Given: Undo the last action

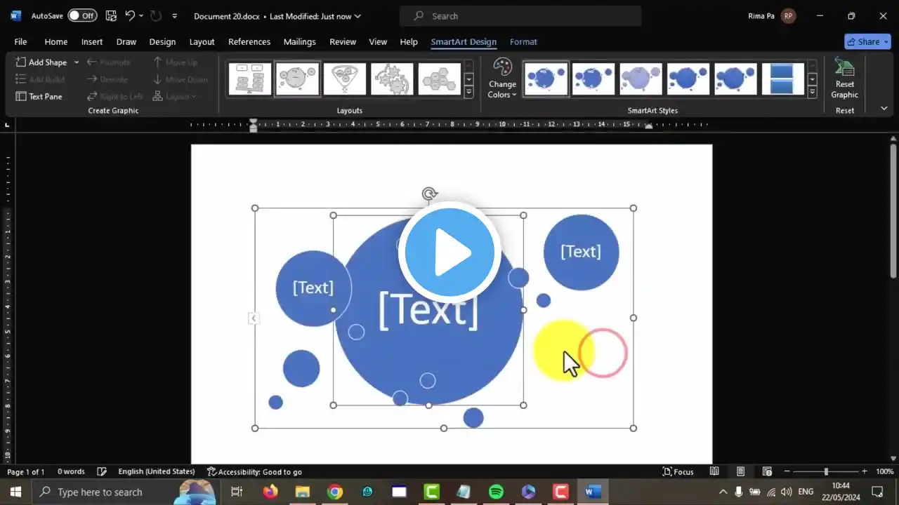Looking at the screenshot, I should [x=130, y=15].
